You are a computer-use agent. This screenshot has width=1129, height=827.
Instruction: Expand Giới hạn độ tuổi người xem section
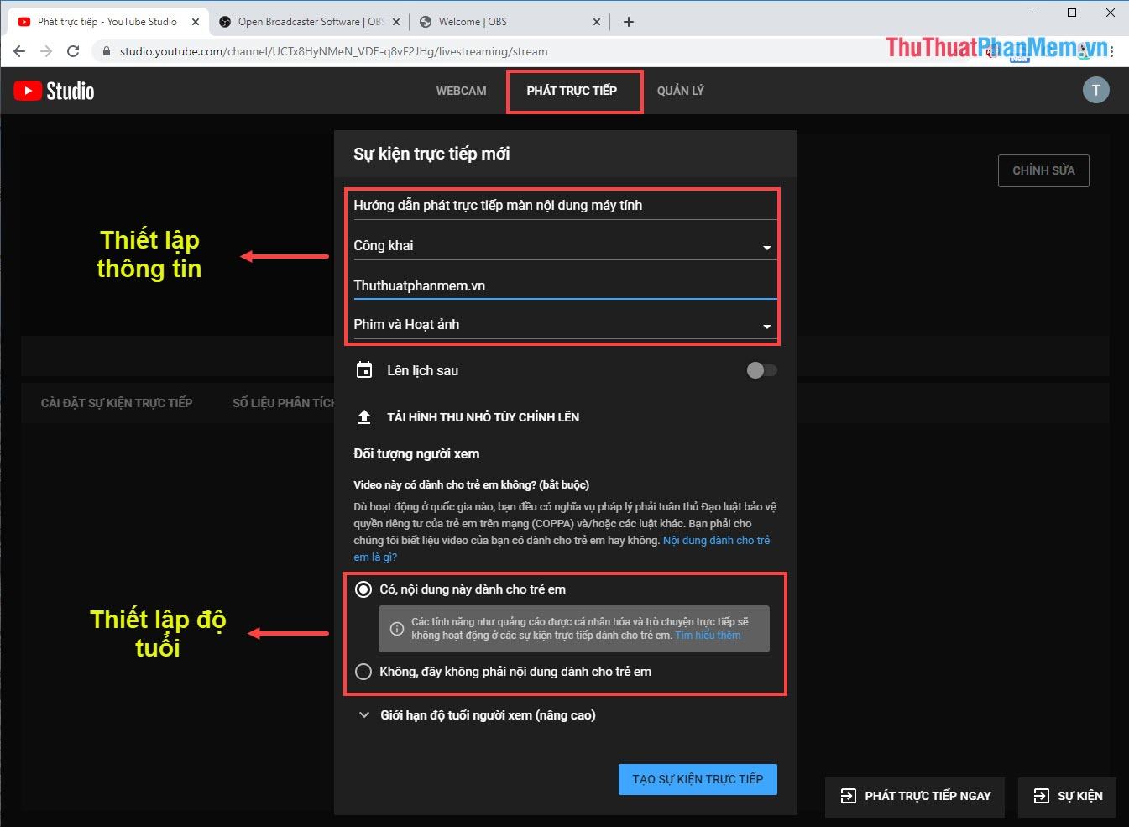tap(477, 715)
